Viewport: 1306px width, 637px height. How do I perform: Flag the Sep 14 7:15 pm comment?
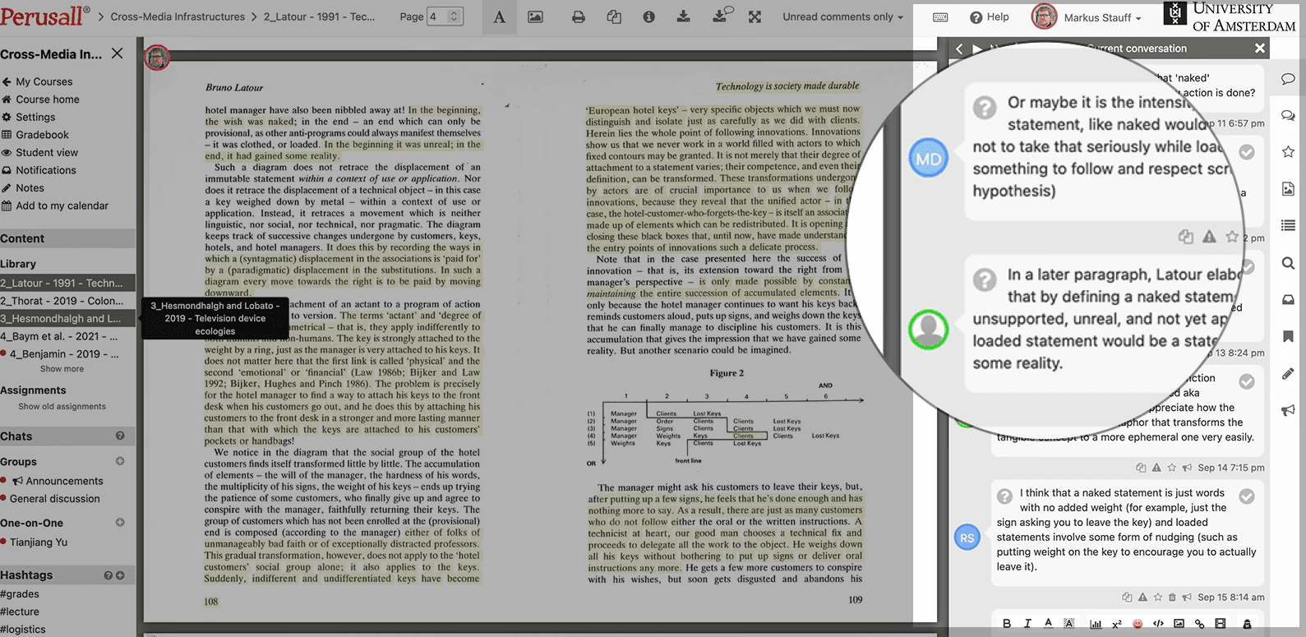tap(1156, 468)
